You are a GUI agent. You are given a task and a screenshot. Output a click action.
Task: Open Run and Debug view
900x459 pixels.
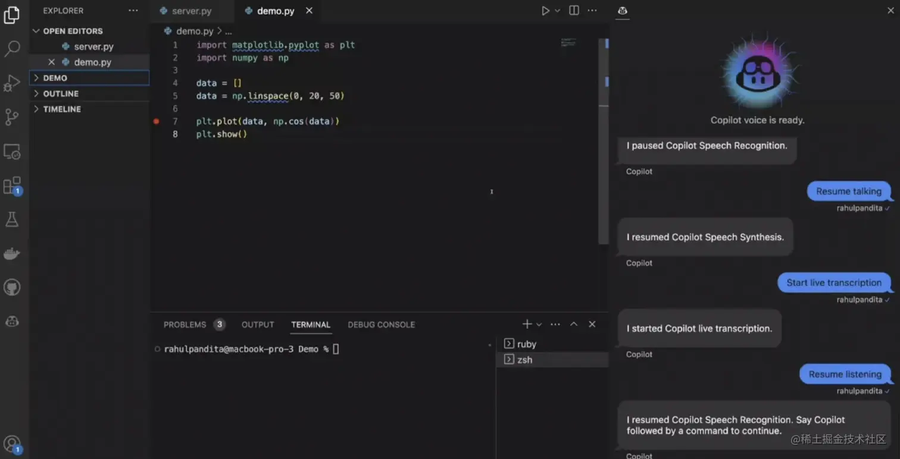(12, 83)
